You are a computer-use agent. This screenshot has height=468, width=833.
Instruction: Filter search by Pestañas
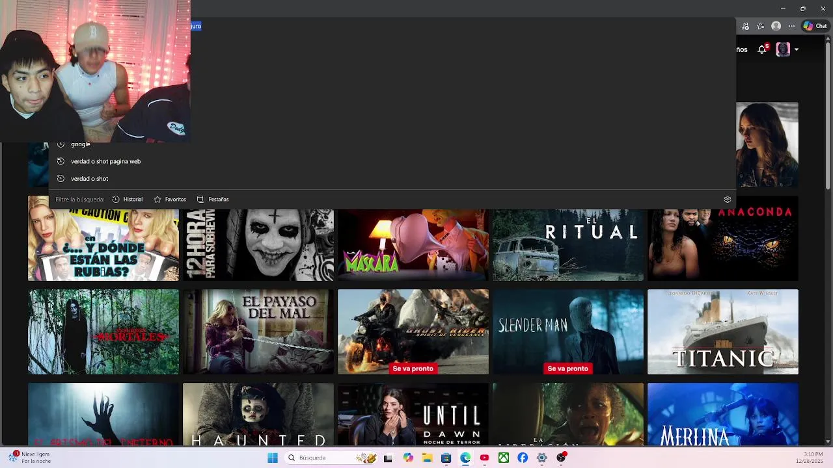213,200
